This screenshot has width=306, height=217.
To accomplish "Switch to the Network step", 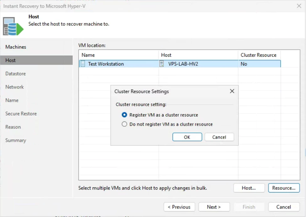I will (x=14, y=87).
